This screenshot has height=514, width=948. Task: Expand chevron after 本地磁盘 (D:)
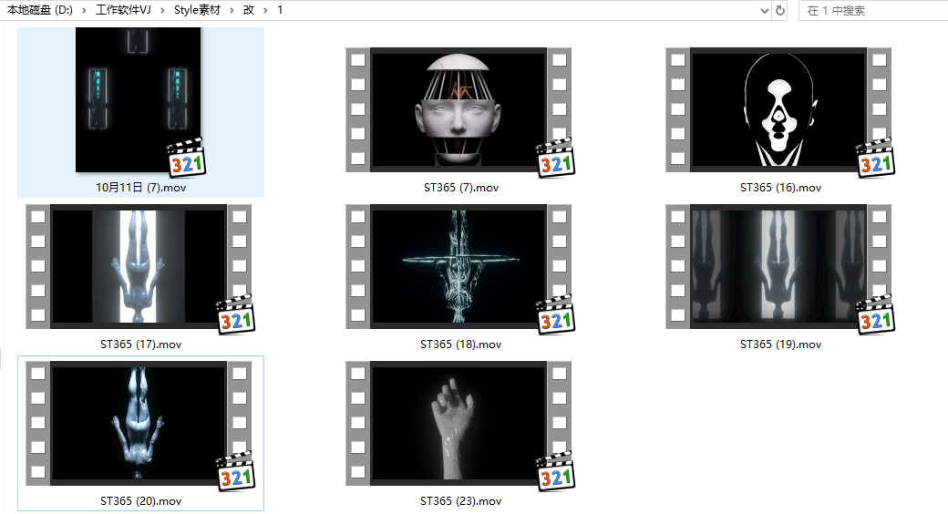(x=84, y=10)
